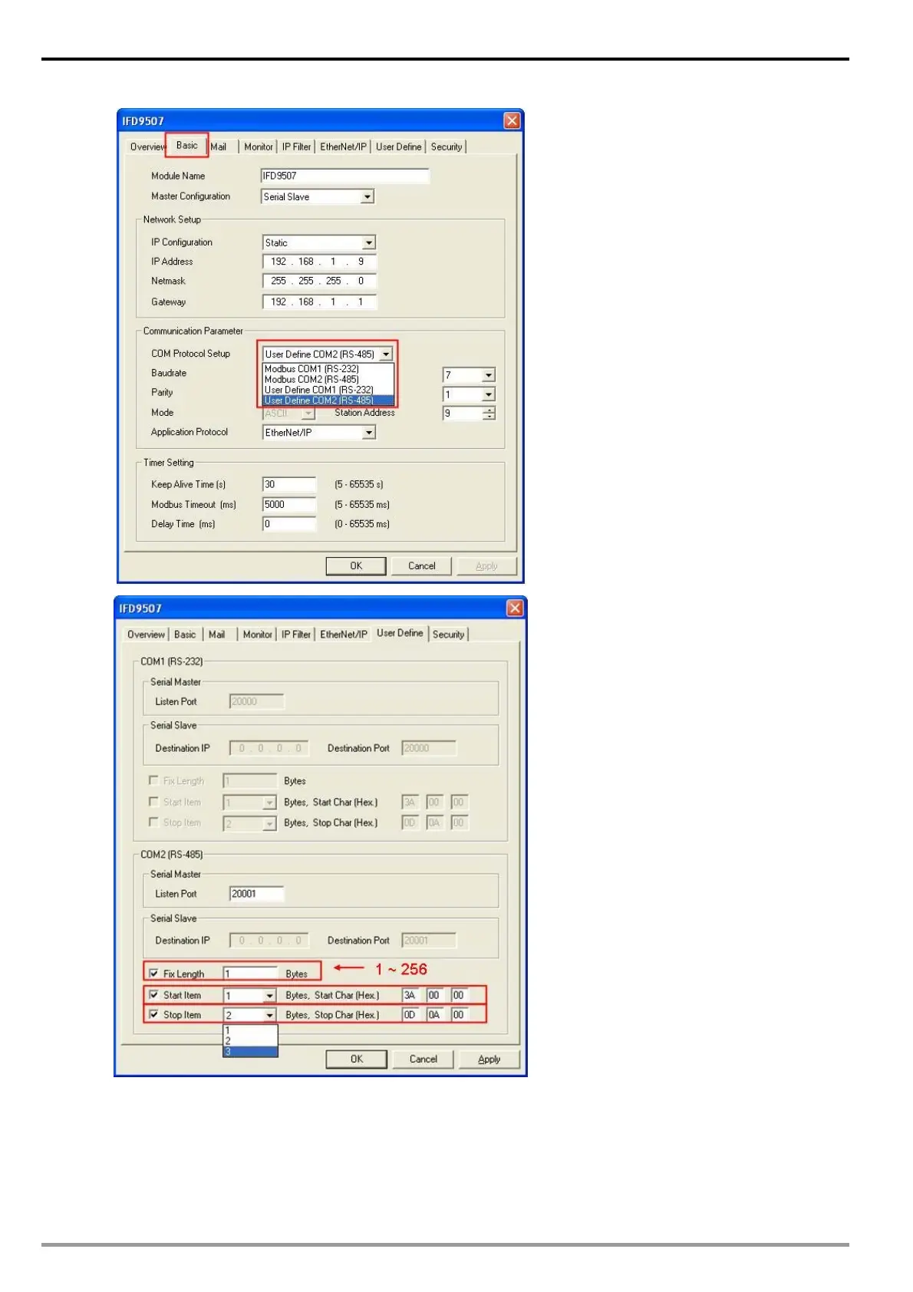Click Apply in the bottom dialog
The image size is (913, 1292).
489,1059
